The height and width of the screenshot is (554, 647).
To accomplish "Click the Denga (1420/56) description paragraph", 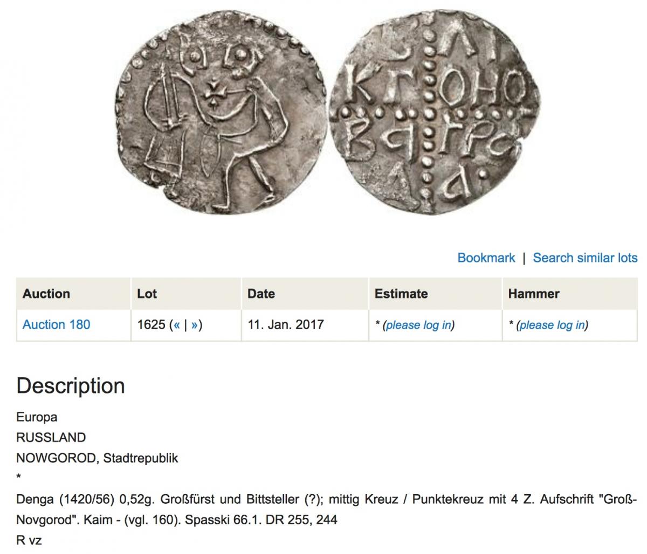I will click(x=327, y=510).
